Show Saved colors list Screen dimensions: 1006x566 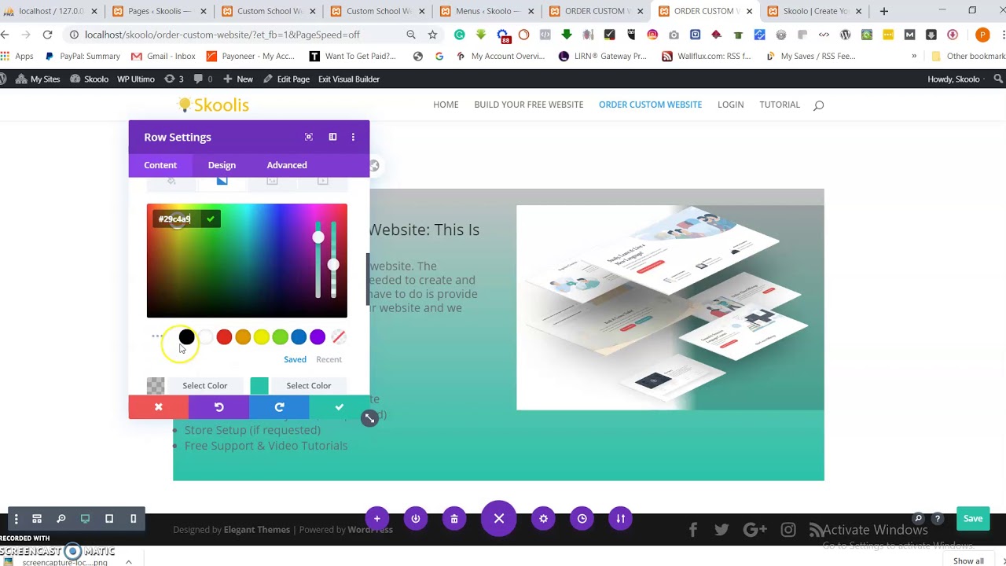(x=295, y=359)
